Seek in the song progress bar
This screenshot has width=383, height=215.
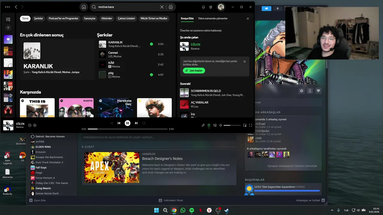[127, 129]
